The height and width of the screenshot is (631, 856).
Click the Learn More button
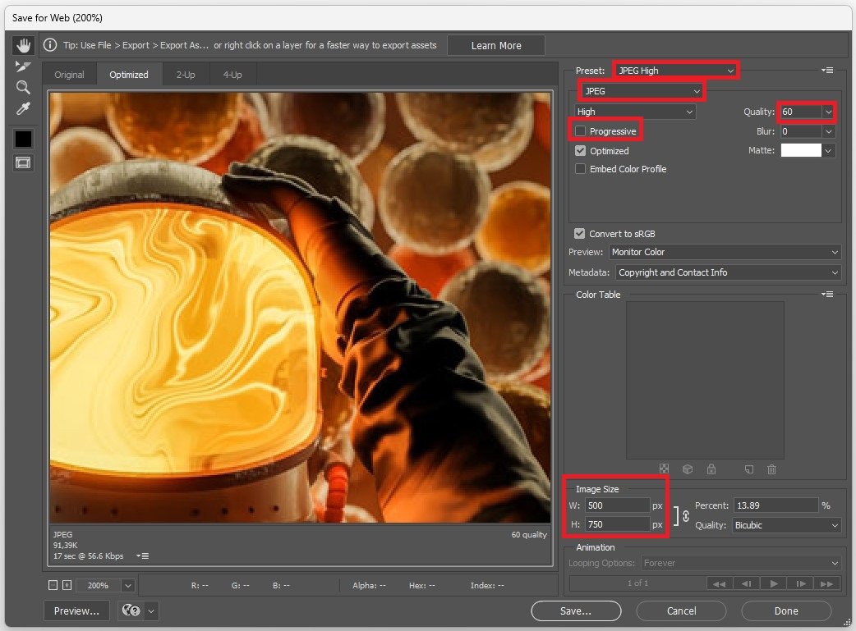pos(495,46)
